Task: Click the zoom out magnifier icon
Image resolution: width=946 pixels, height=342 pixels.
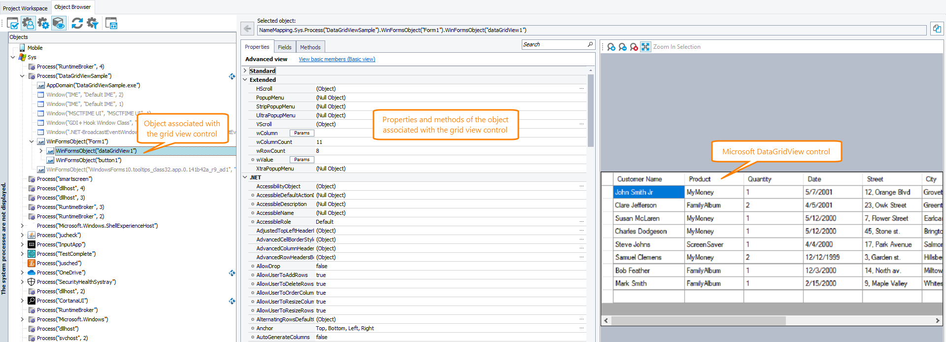Action: [x=623, y=47]
